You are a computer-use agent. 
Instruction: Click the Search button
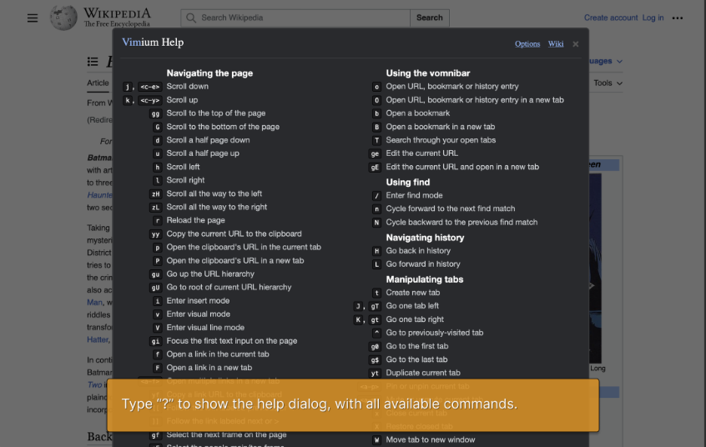click(x=430, y=18)
